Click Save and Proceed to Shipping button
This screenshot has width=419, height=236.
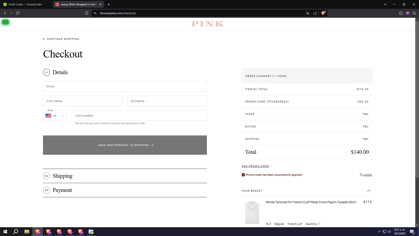tap(125, 145)
